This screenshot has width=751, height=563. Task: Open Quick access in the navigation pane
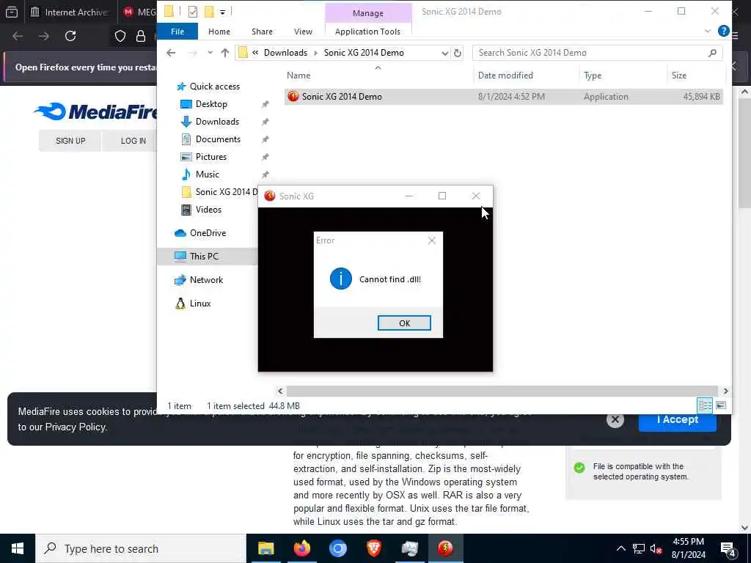tap(215, 87)
